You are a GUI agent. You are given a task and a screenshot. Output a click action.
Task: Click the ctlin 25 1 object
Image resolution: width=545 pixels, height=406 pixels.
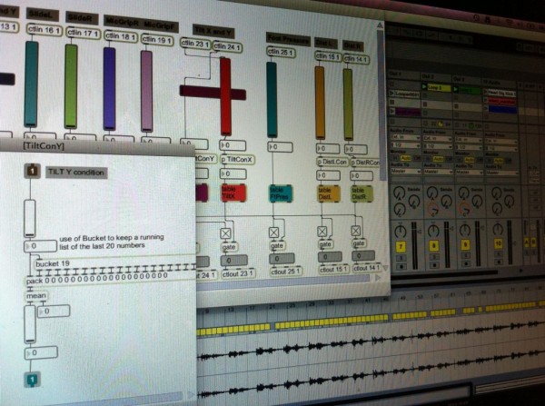point(283,50)
